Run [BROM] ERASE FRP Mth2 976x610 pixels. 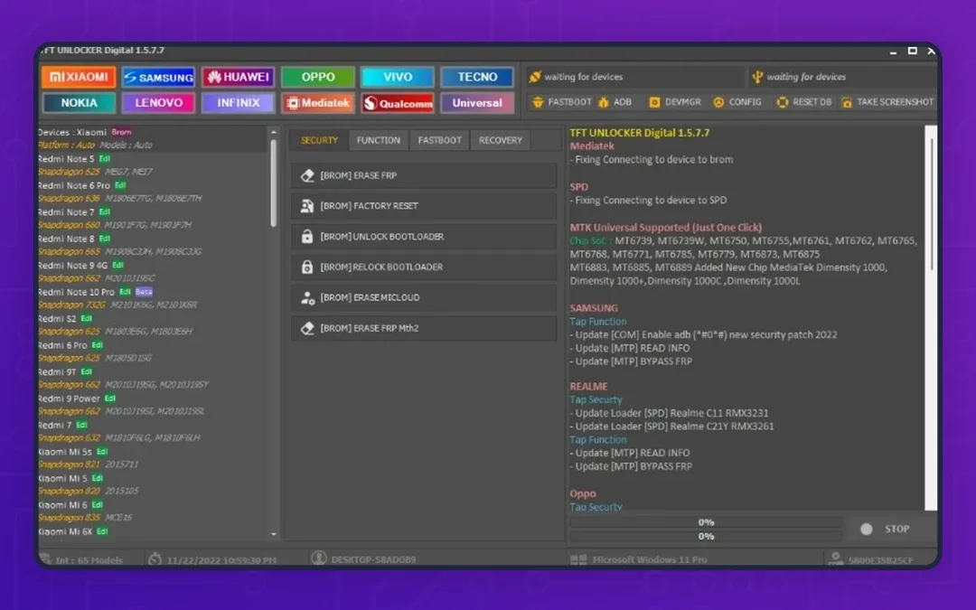pyautogui.click(x=423, y=328)
